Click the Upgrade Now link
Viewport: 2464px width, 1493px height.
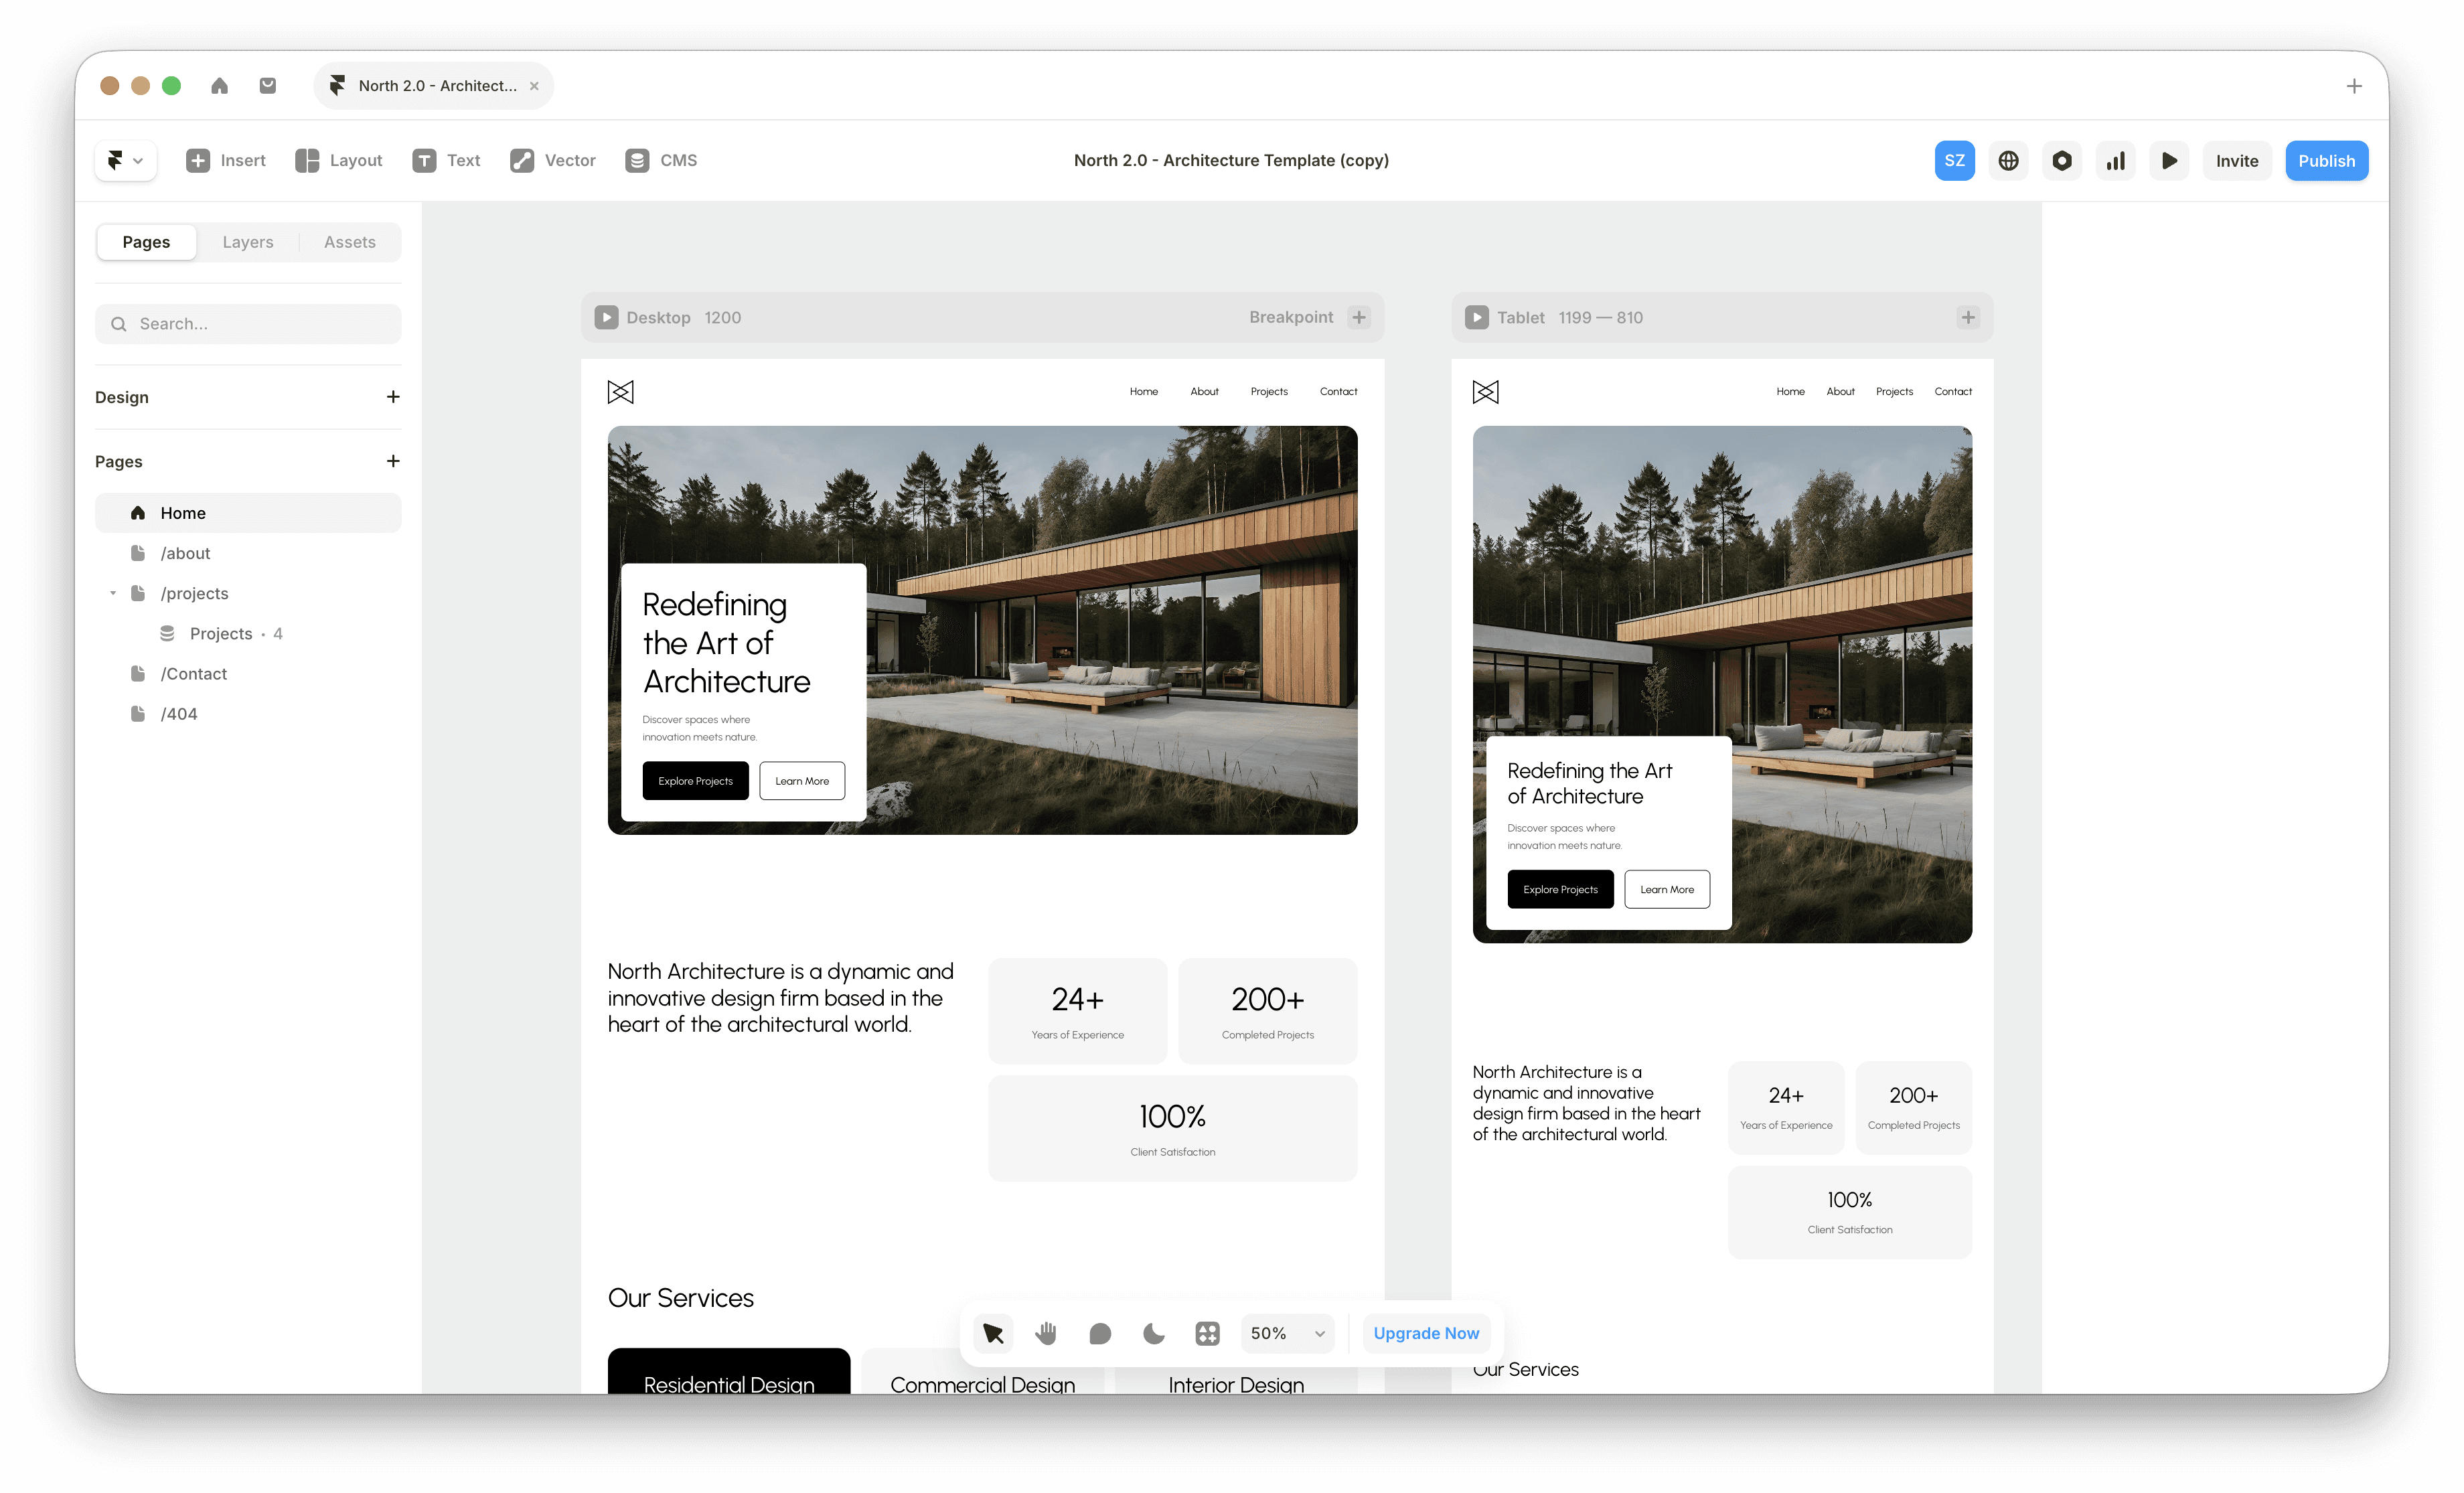[1425, 1333]
